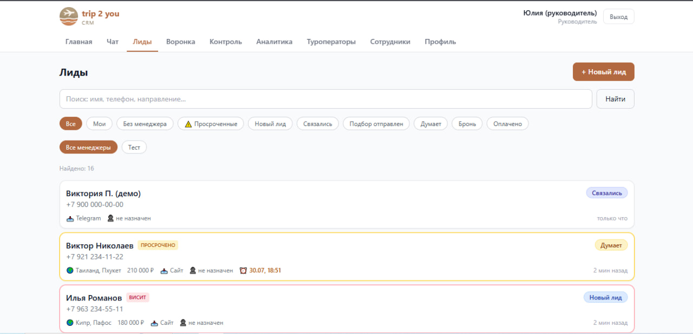The image size is (693, 334).
Task: Filter leads by Оплачено
Action: (508, 124)
